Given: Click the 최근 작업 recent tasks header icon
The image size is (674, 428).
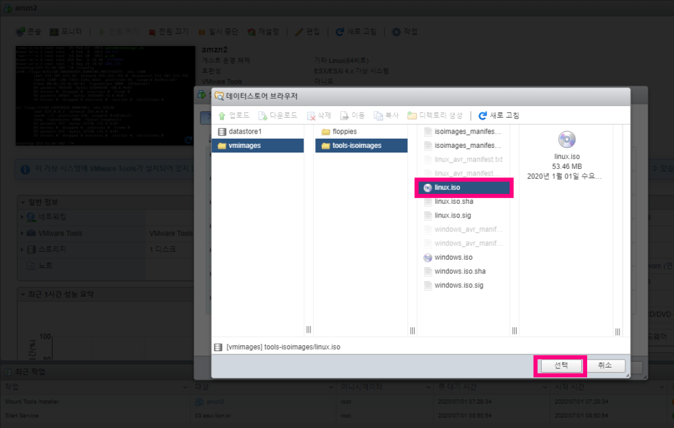Looking at the screenshot, I should pos(8,371).
